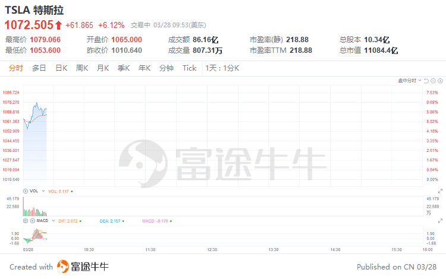Click the current price 1072.505

[x=29, y=25]
